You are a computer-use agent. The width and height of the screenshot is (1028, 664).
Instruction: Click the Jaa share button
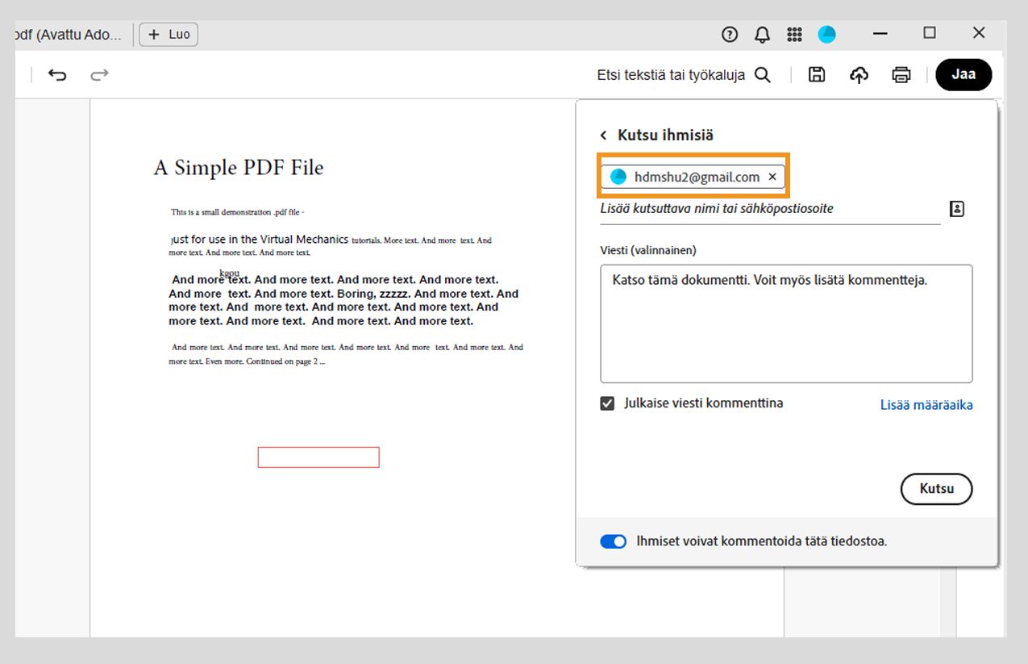point(963,73)
